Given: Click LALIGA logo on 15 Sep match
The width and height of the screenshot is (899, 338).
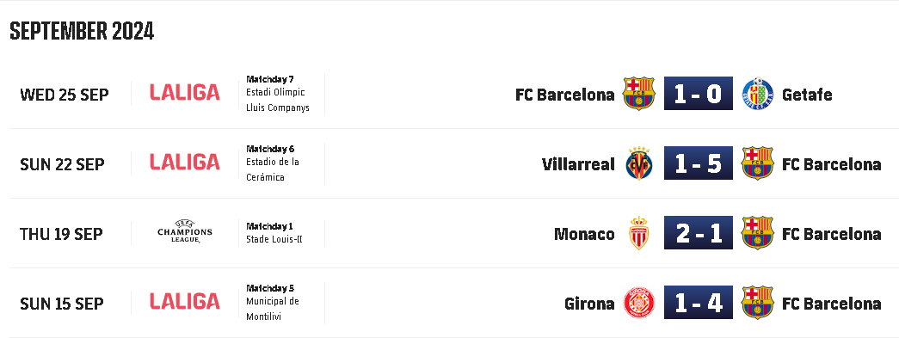Looking at the screenshot, I should click(185, 301).
